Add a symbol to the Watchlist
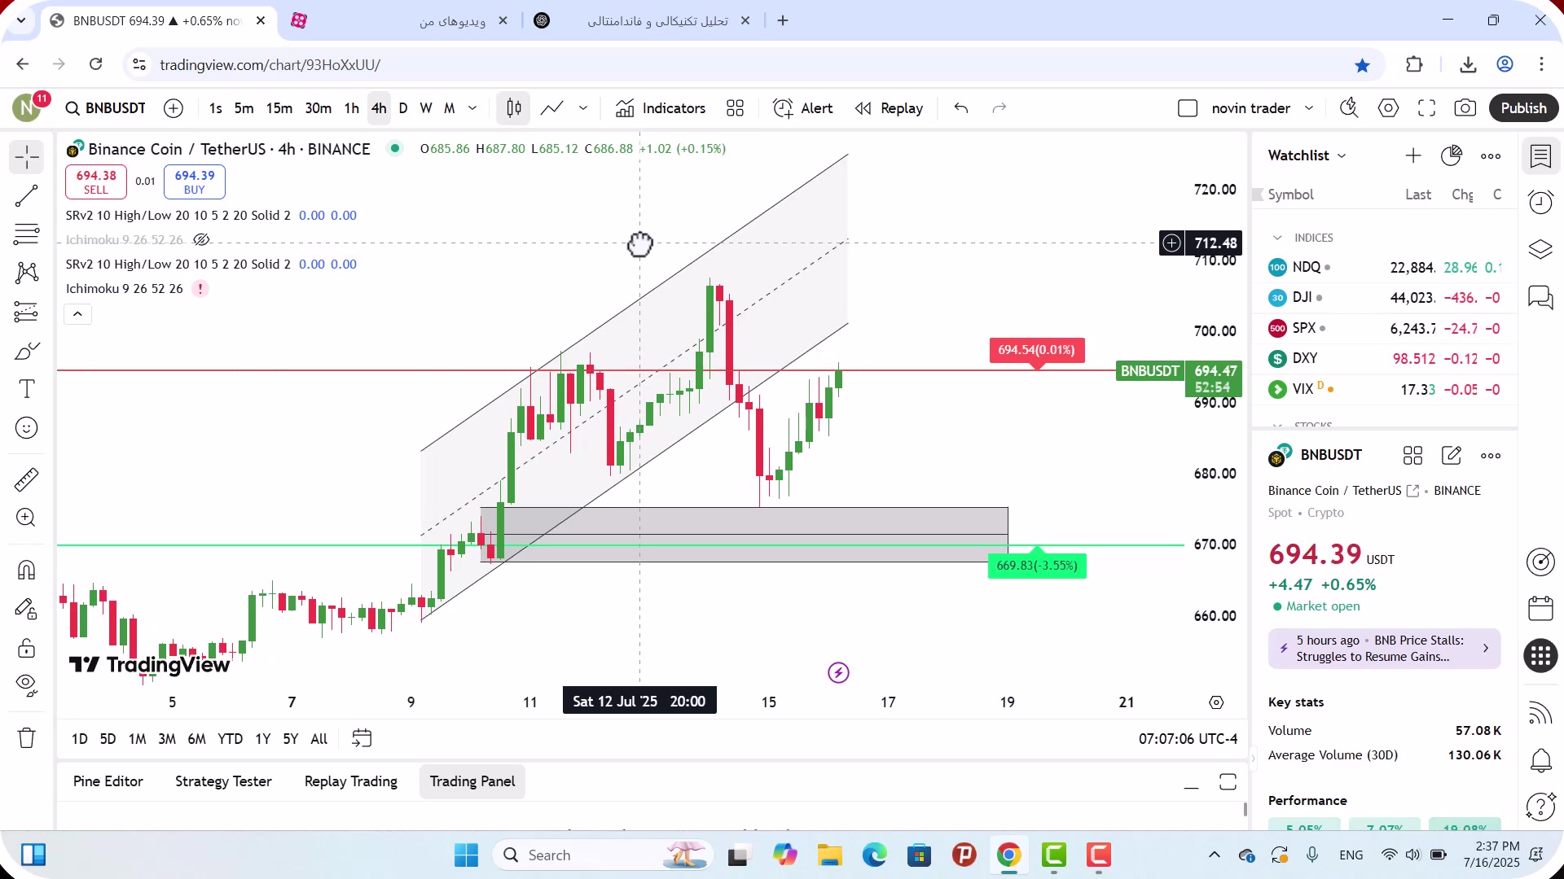Image resolution: width=1564 pixels, height=879 pixels. pyautogui.click(x=1413, y=155)
